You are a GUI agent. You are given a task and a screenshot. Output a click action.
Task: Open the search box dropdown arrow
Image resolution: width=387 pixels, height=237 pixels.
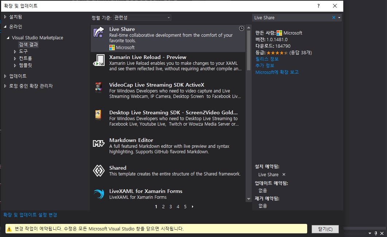click(339, 17)
